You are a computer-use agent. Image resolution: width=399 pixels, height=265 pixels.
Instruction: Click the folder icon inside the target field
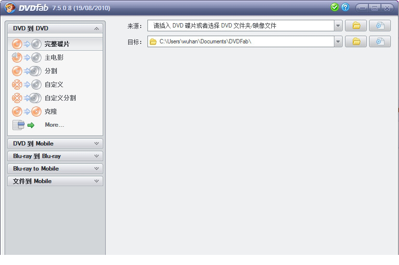point(153,42)
